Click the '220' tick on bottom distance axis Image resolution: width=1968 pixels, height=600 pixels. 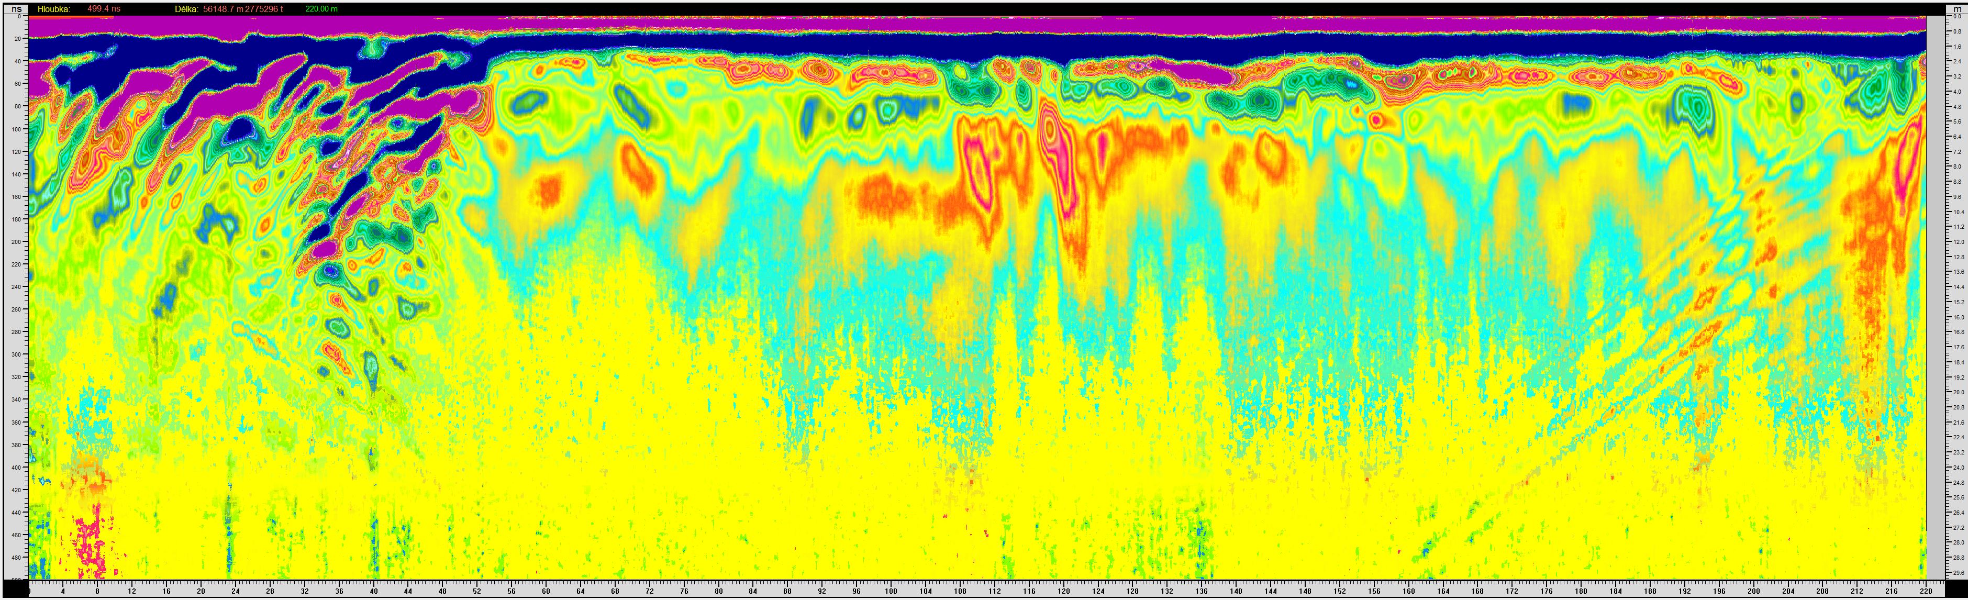[x=1926, y=592]
